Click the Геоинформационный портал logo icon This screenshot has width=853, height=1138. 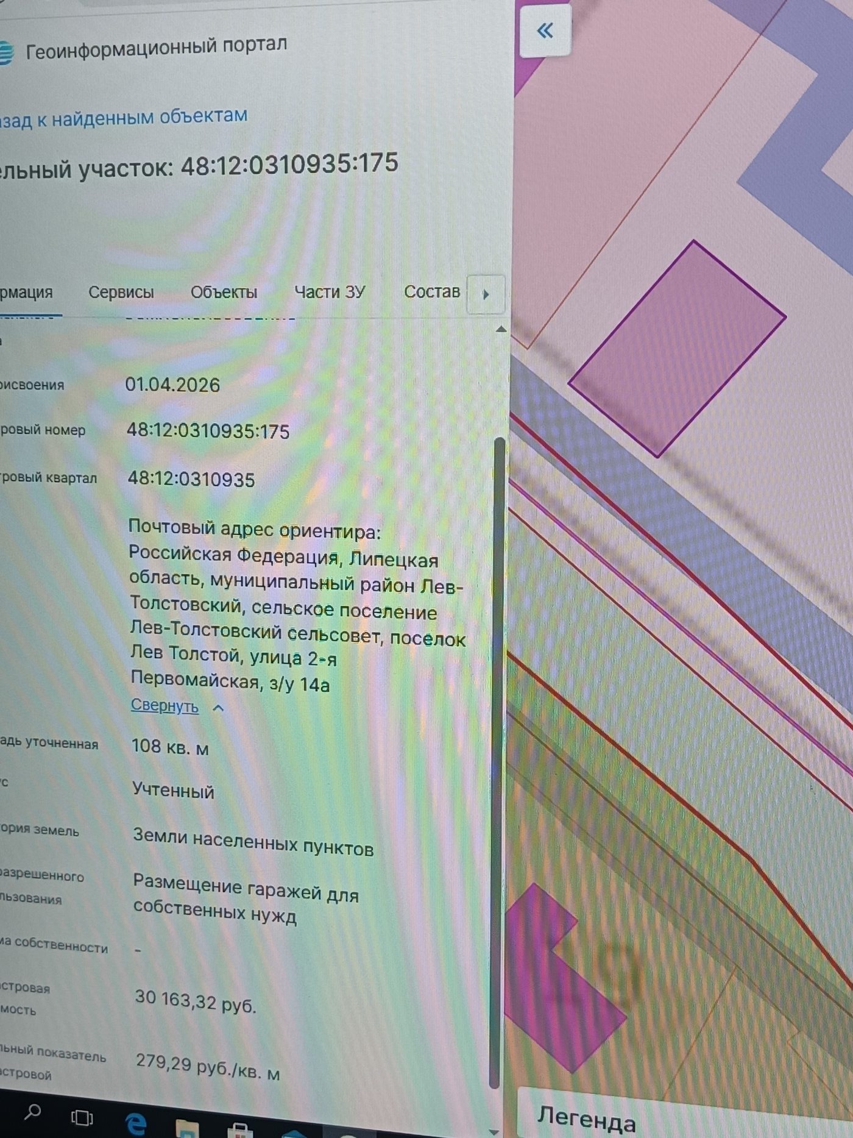(5, 52)
